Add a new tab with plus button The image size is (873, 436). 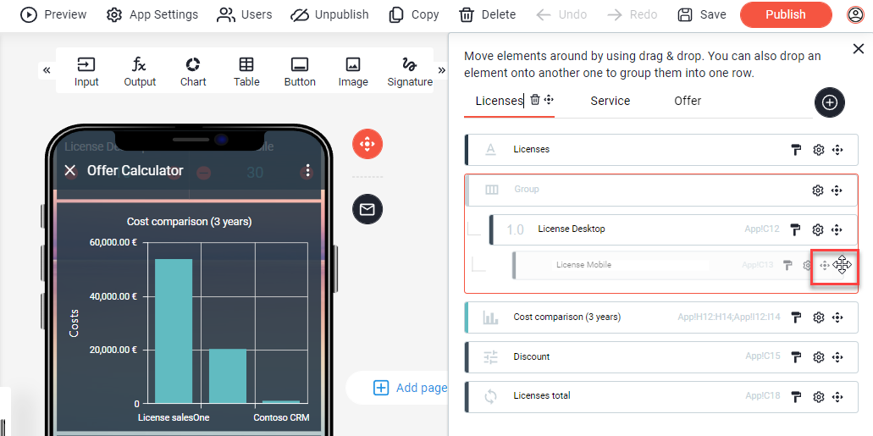pos(830,102)
